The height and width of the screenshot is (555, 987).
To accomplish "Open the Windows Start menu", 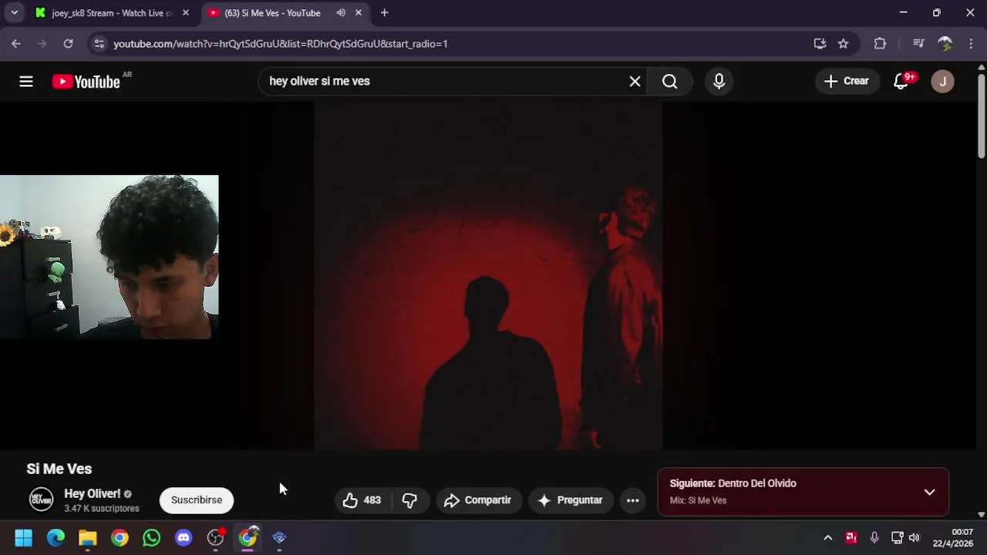I will (x=23, y=538).
